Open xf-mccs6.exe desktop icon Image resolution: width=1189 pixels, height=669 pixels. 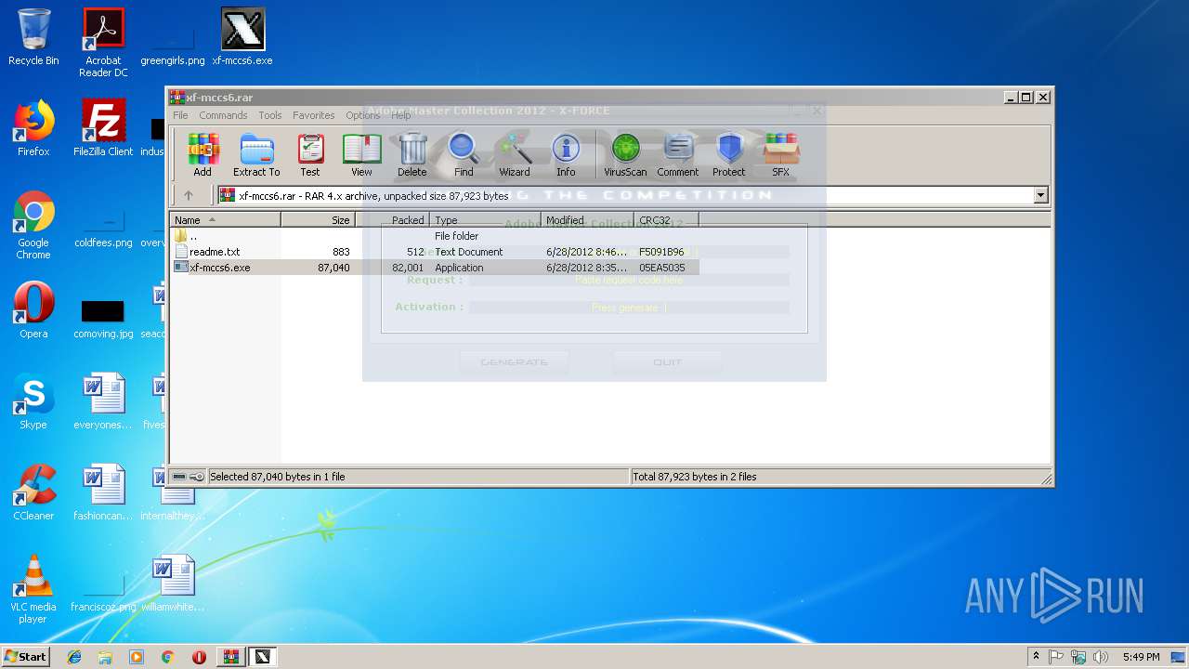tap(242, 37)
